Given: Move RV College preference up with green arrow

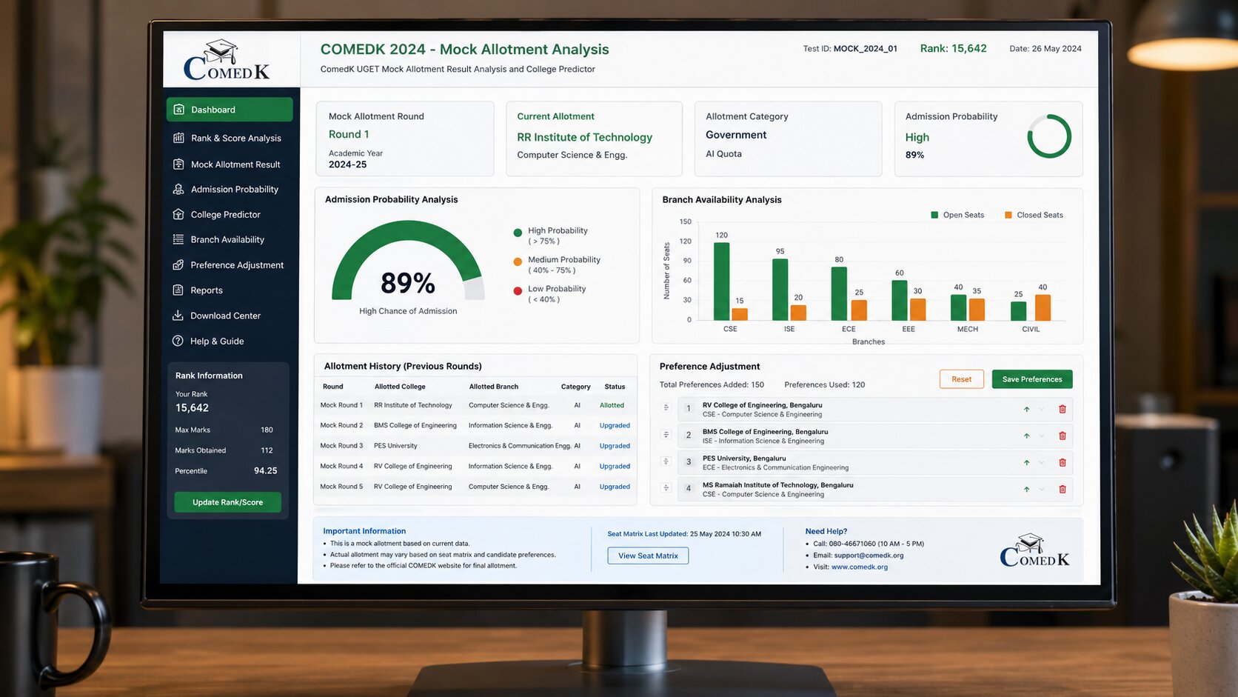Looking at the screenshot, I should pyautogui.click(x=1026, y=409).
